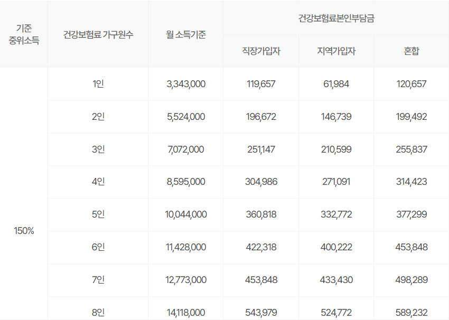Screen dimensions: 449x320
Task: Click 직장가입자 value 196,672
Action: click(x=261, y=117)
